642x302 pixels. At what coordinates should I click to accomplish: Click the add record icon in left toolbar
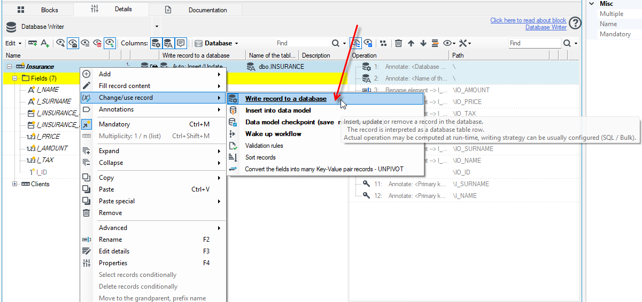33,43
